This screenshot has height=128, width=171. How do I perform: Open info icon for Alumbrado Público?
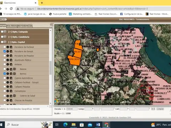coord(7,60)
